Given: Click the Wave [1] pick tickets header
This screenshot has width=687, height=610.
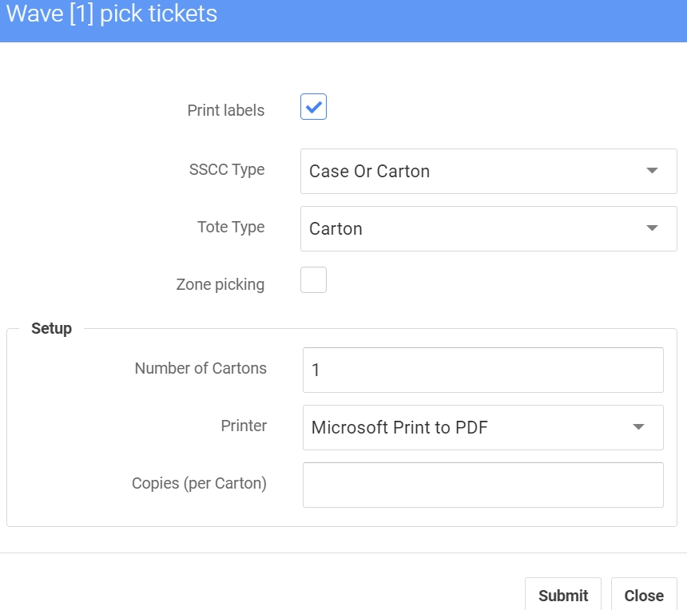Looking at the screenshot, I should (x=111, y=14).
